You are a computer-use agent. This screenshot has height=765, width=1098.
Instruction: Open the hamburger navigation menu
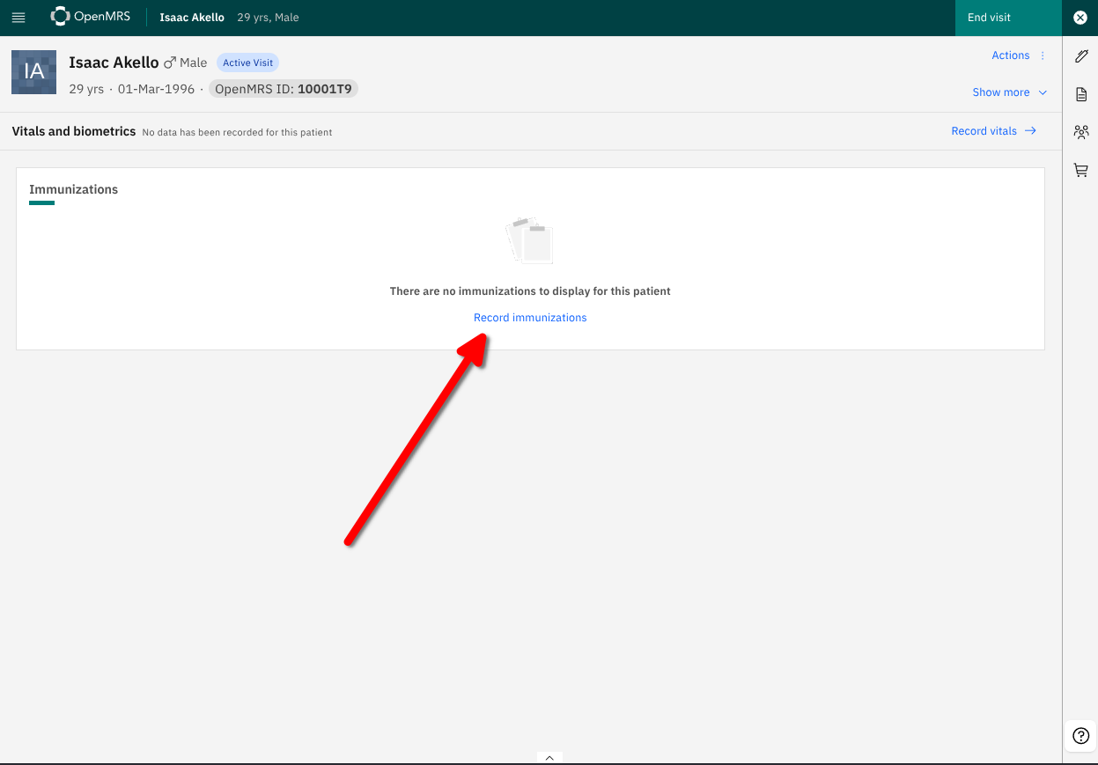(18, 18)
